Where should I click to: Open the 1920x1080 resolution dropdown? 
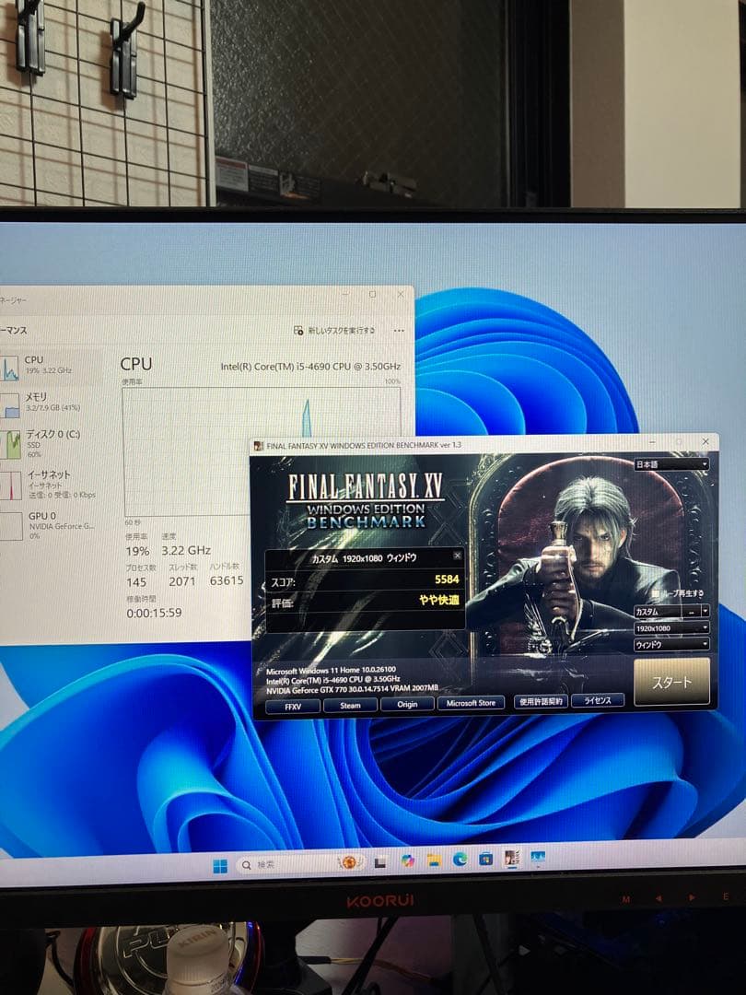(670, 628)
